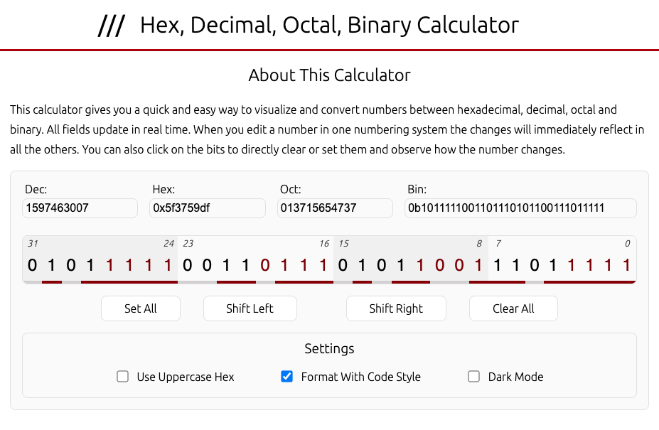Click into the Oct input field

click(335, 208)
